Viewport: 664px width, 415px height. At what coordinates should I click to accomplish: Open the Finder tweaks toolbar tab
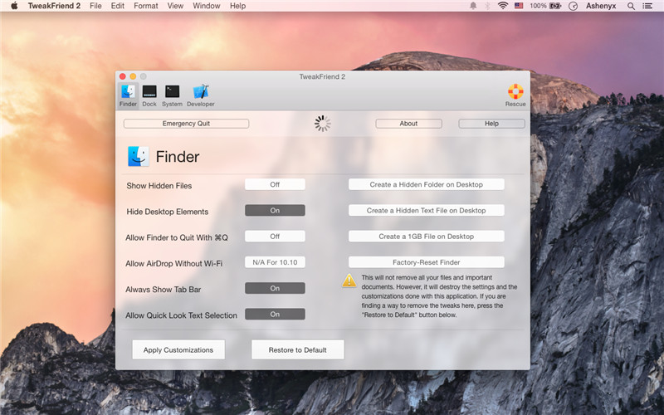[x=128, y=95]
